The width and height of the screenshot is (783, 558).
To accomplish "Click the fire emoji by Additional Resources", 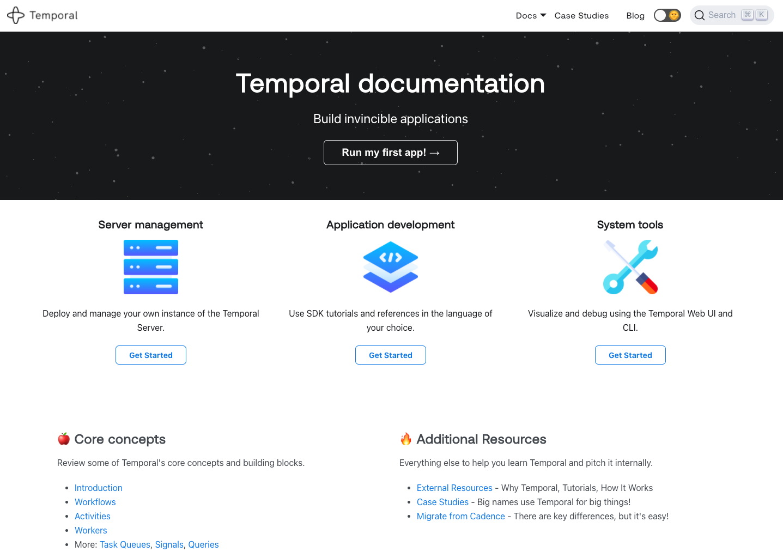I will click(406, 439).
